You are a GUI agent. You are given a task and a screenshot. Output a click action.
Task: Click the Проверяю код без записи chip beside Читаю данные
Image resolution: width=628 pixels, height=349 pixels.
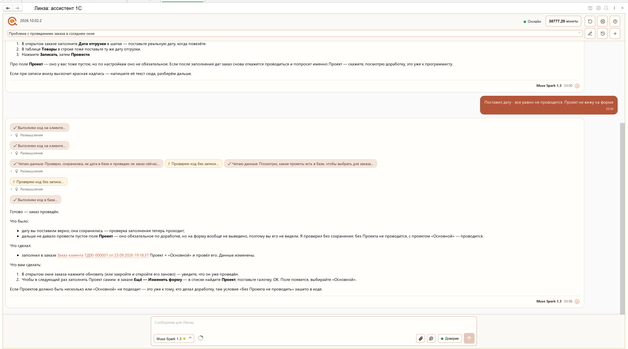coord(194,164)
